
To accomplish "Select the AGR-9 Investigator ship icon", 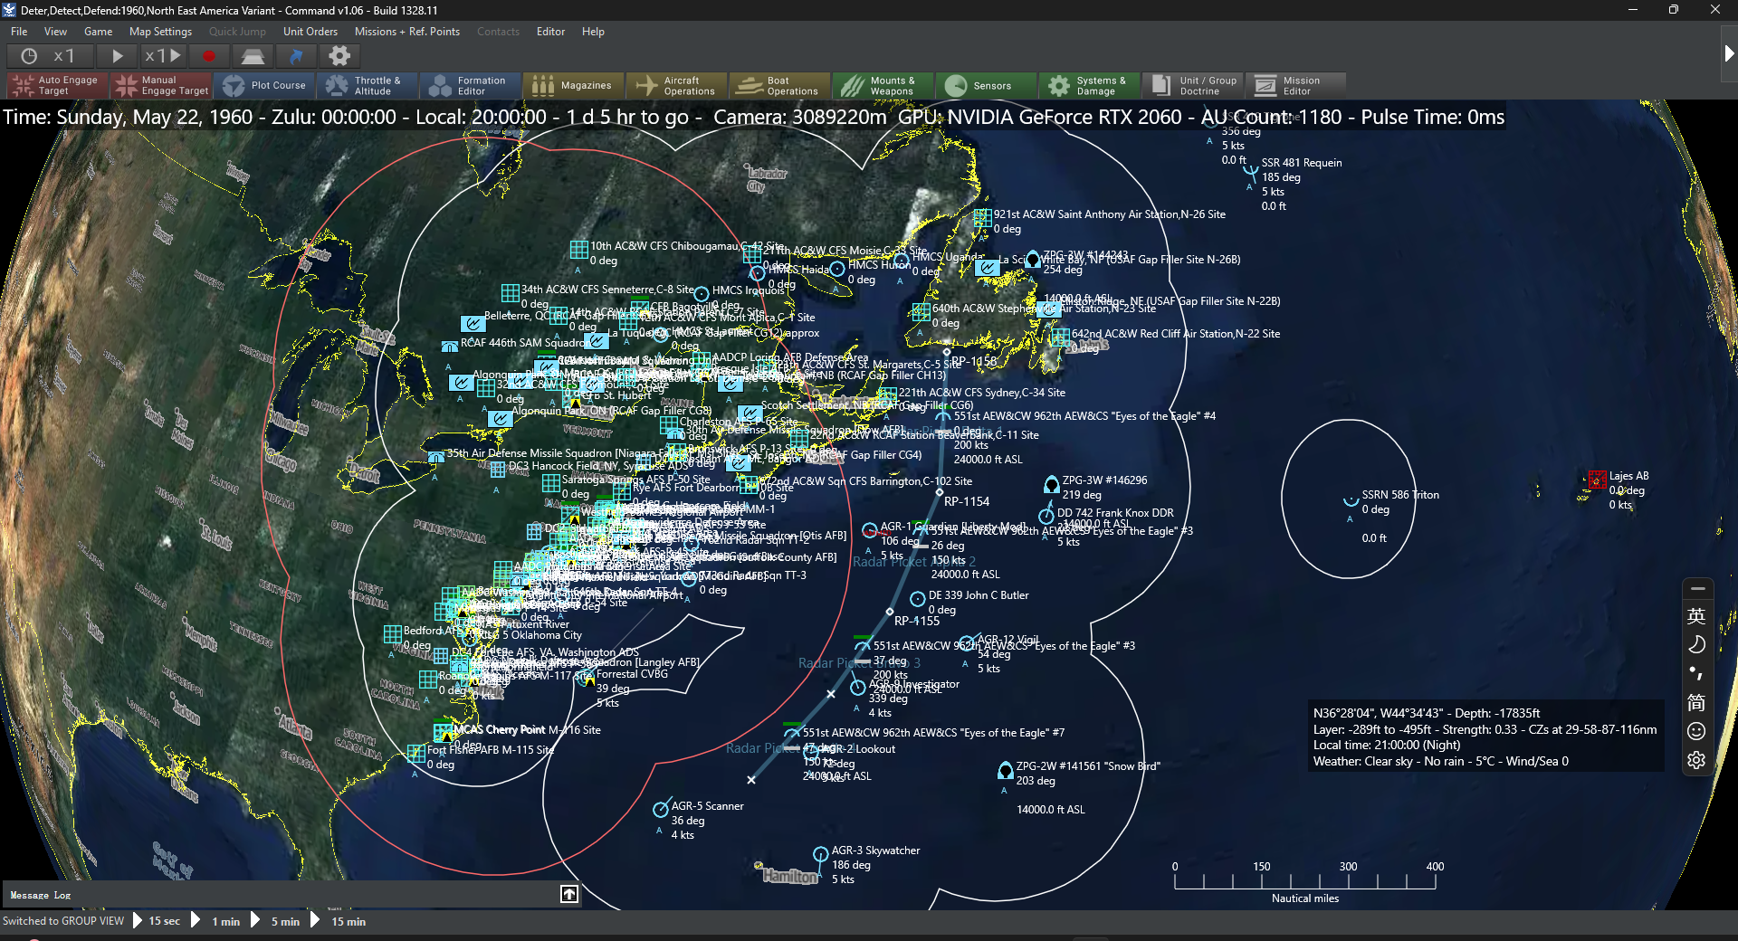I will pos(858,688).
